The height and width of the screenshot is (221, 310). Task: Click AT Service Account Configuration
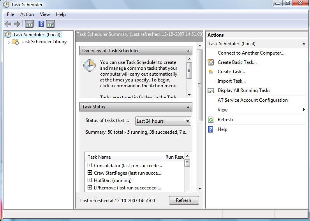[x=252, y=100]
